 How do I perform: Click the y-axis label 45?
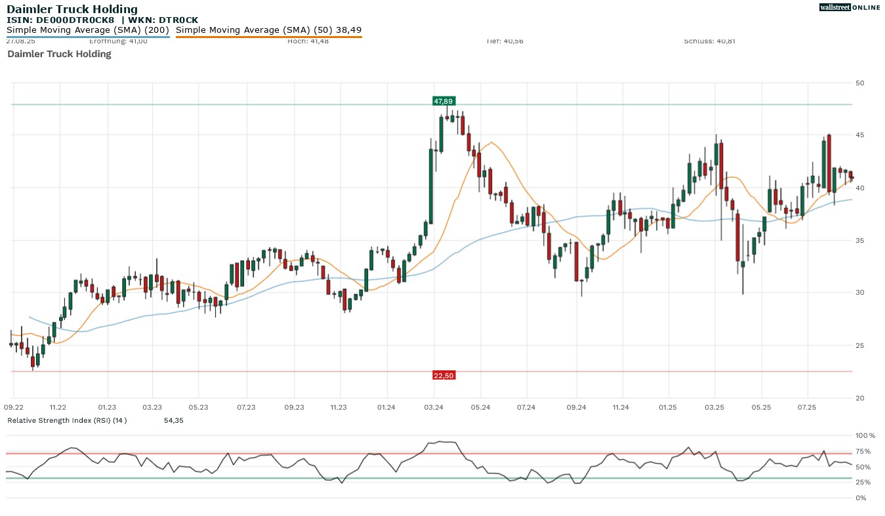click(859, 135)
